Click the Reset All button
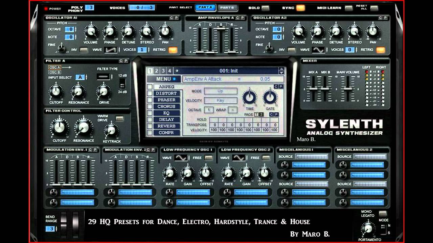 [x=374, y=8]
